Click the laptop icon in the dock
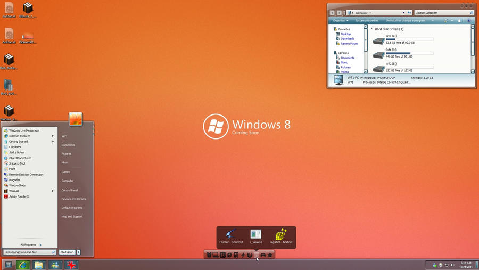This screenshot has height=270, width=479. tap(216, 255)
